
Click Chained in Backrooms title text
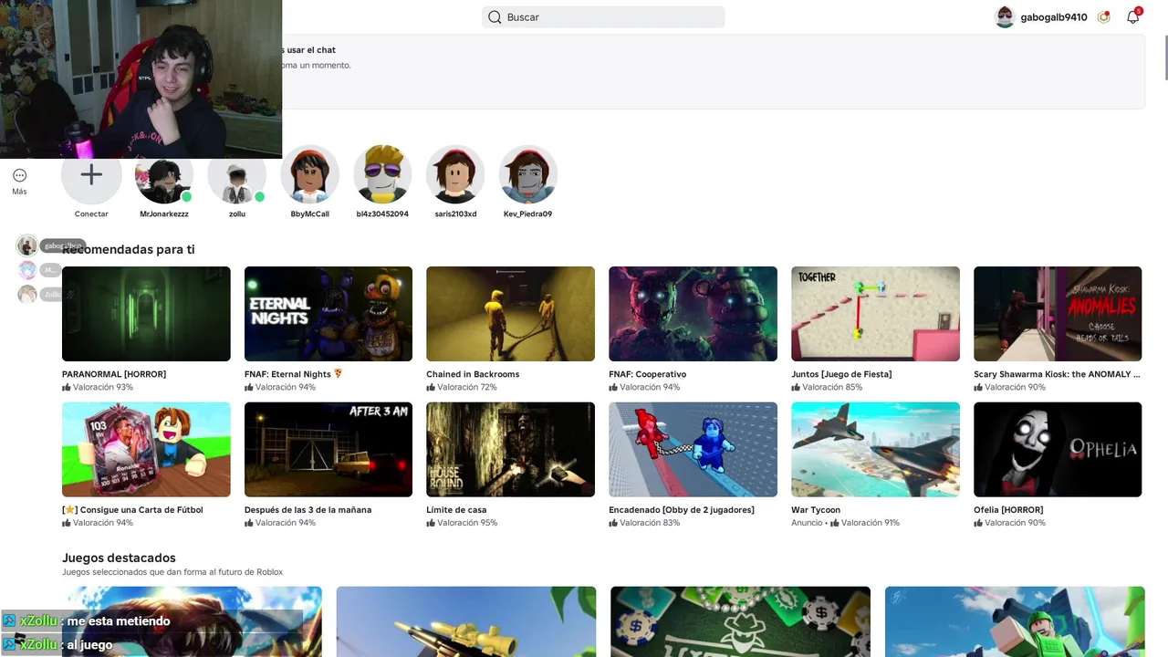[x=473, y=374]
